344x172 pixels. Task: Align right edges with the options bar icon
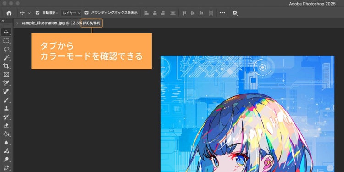click(163, 13)
